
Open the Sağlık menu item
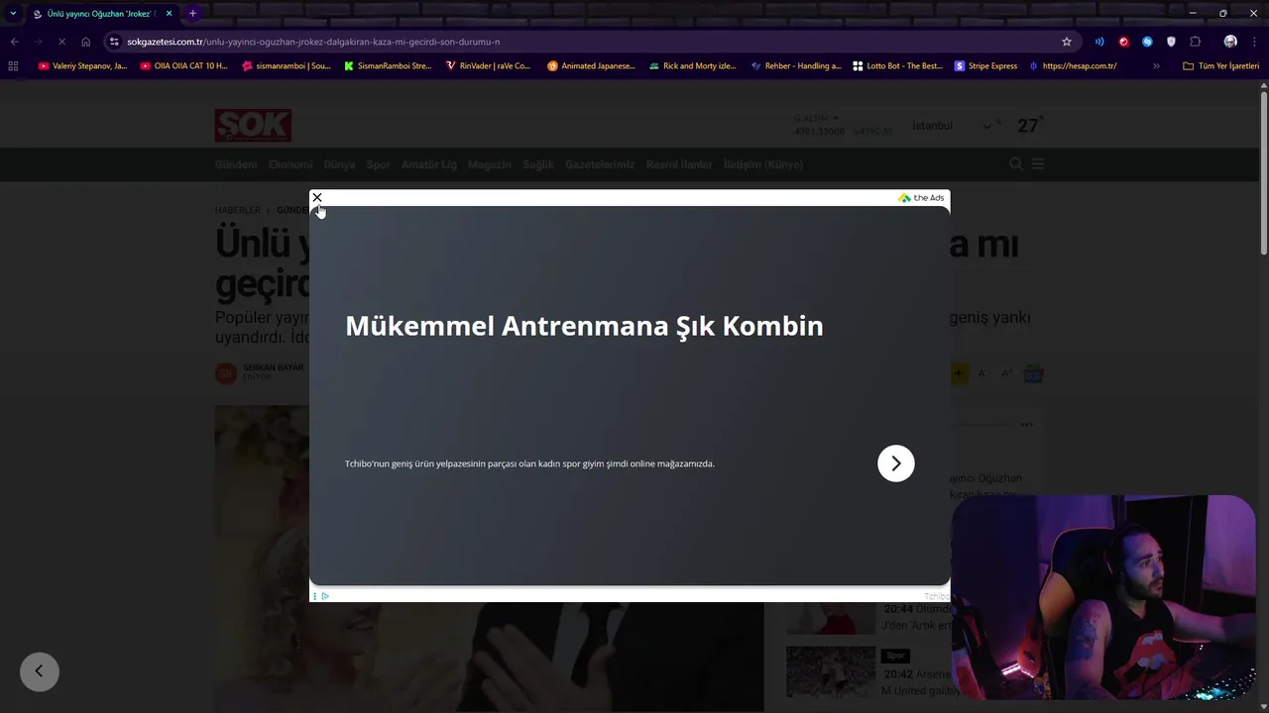tap(538, 164)
